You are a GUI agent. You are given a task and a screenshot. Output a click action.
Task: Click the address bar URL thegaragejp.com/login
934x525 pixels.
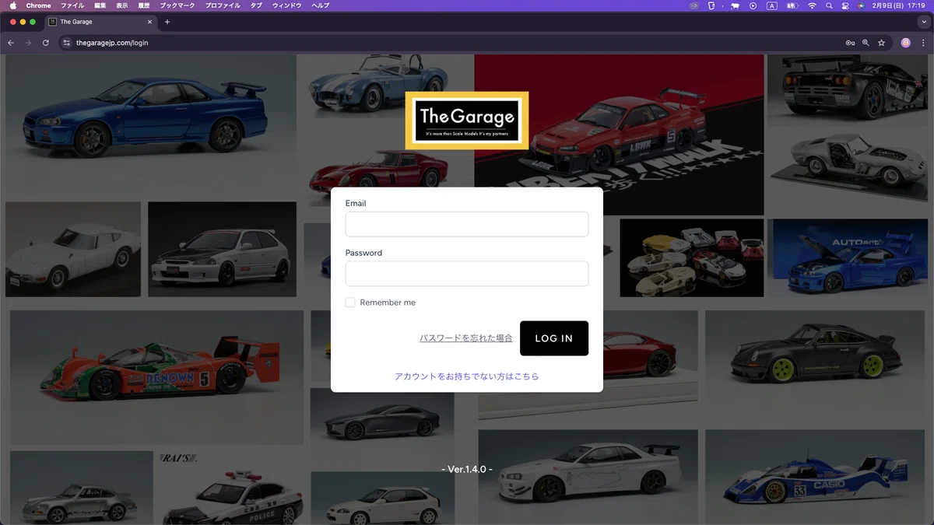[112, 43]
